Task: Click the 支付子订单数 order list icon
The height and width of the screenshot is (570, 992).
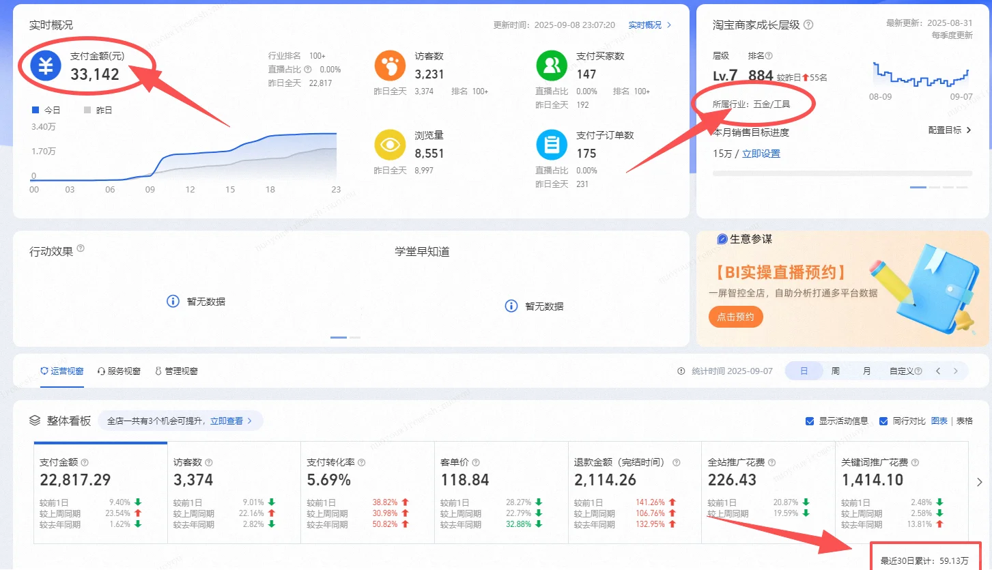Action: tap(552, 146)
